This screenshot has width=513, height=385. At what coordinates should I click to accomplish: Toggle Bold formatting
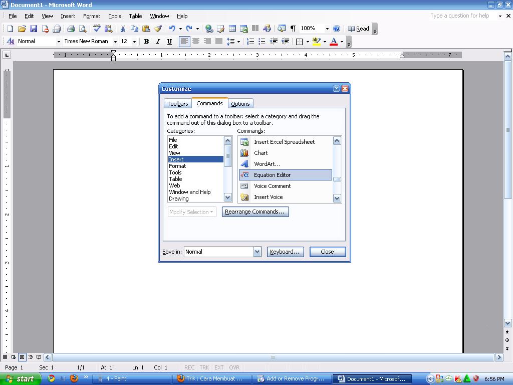[x=146, y=42]
